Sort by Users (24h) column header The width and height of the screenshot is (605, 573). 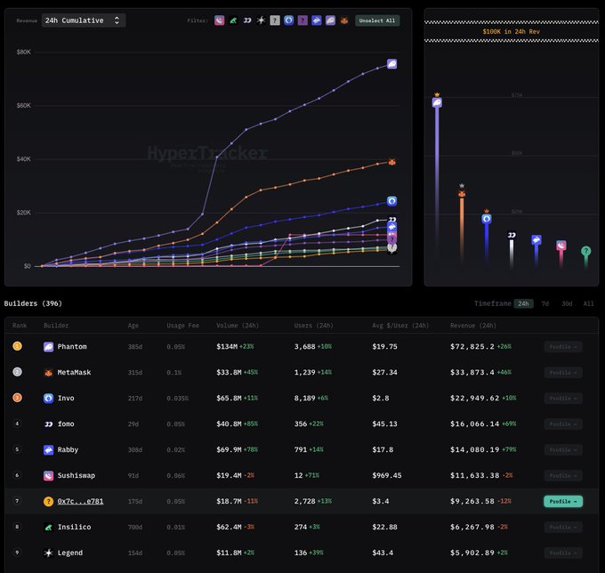pos(313,326)
